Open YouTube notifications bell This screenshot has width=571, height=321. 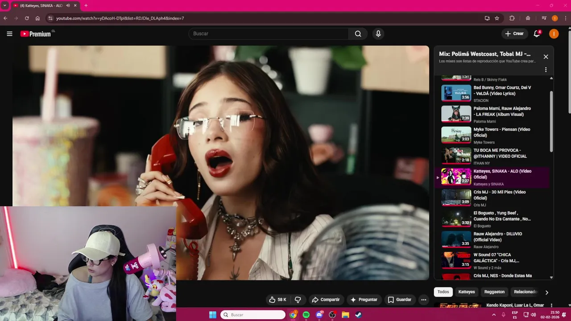click(x=537, y=33)
